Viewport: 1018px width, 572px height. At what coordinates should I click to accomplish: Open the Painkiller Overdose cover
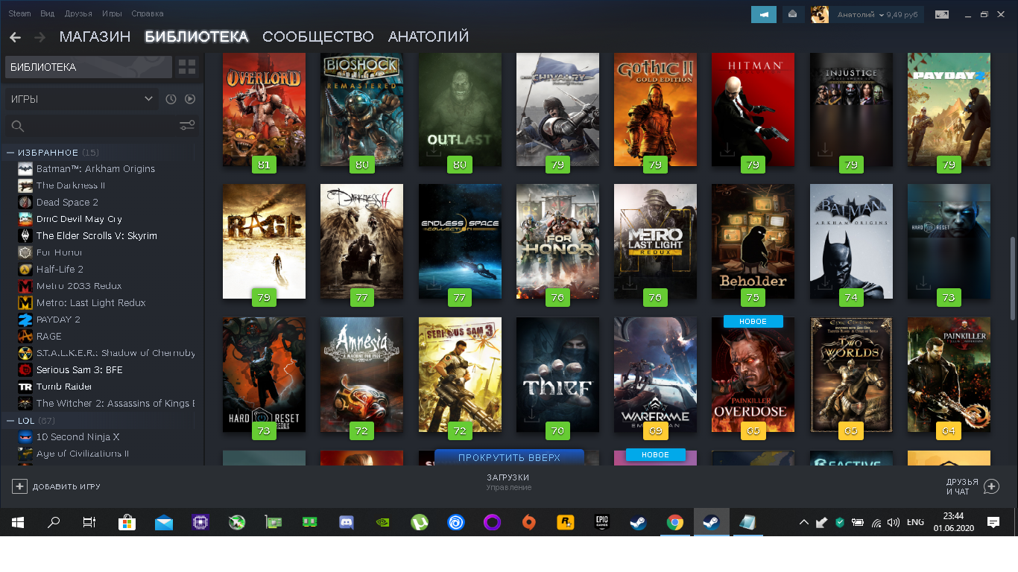pos(753,375)
